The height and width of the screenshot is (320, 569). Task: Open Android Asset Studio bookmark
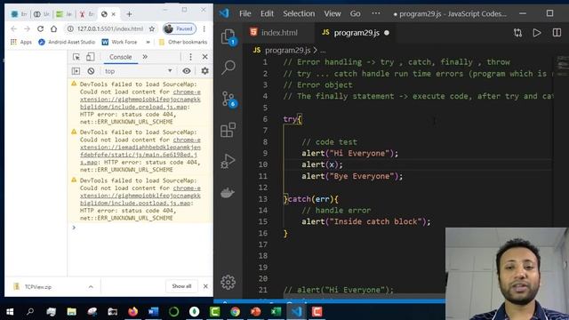67,42
